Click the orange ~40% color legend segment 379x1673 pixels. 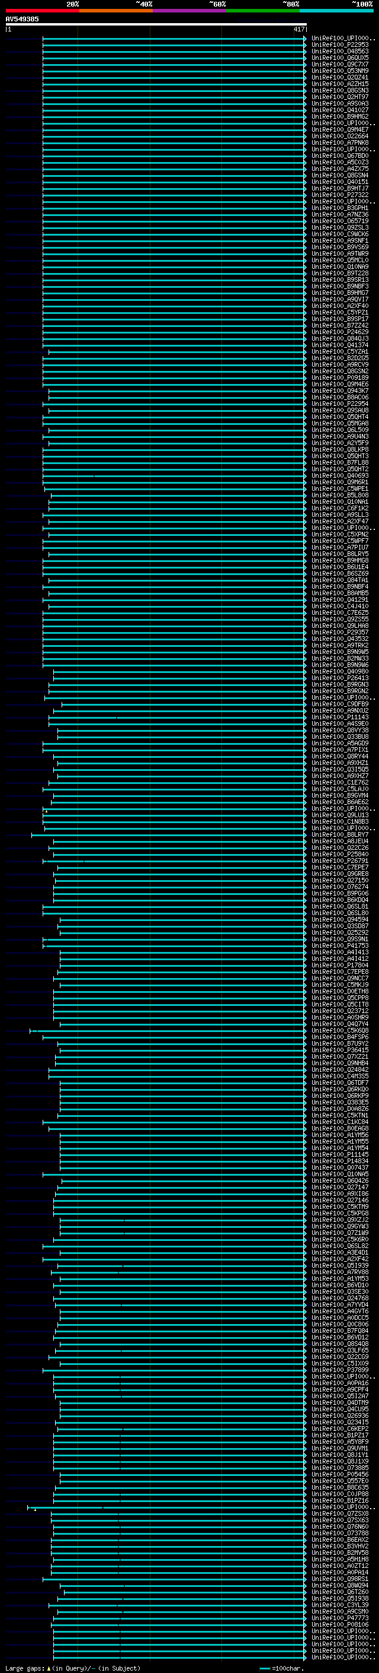coord(116,11)
